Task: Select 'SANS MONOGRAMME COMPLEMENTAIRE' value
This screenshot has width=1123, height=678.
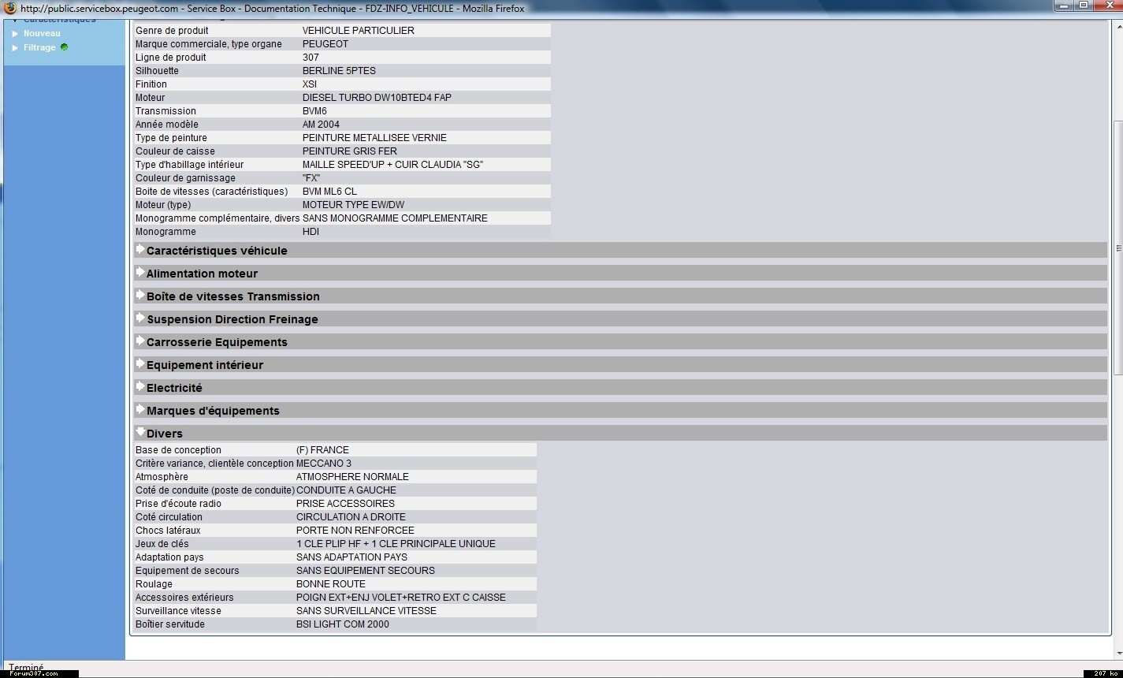Action: point(395,218)
